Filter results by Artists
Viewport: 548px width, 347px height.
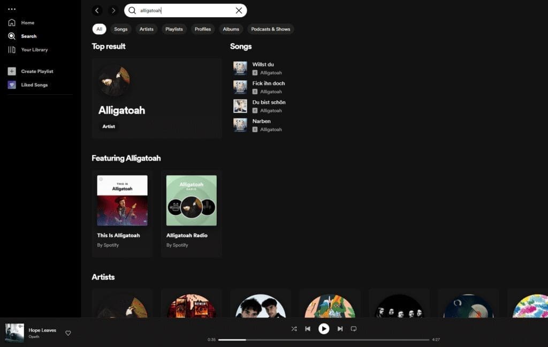tap(147, 29)
